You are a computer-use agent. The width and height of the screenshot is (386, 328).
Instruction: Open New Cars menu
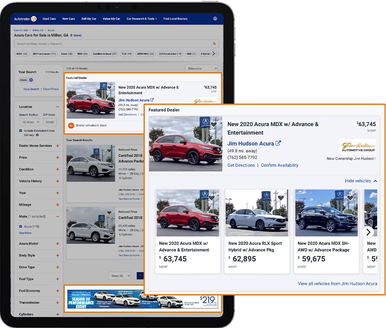point(68,19)
